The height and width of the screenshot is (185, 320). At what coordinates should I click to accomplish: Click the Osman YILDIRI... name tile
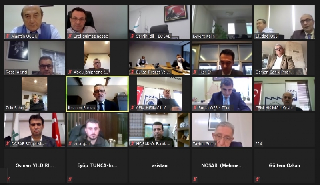coord(35,166)
